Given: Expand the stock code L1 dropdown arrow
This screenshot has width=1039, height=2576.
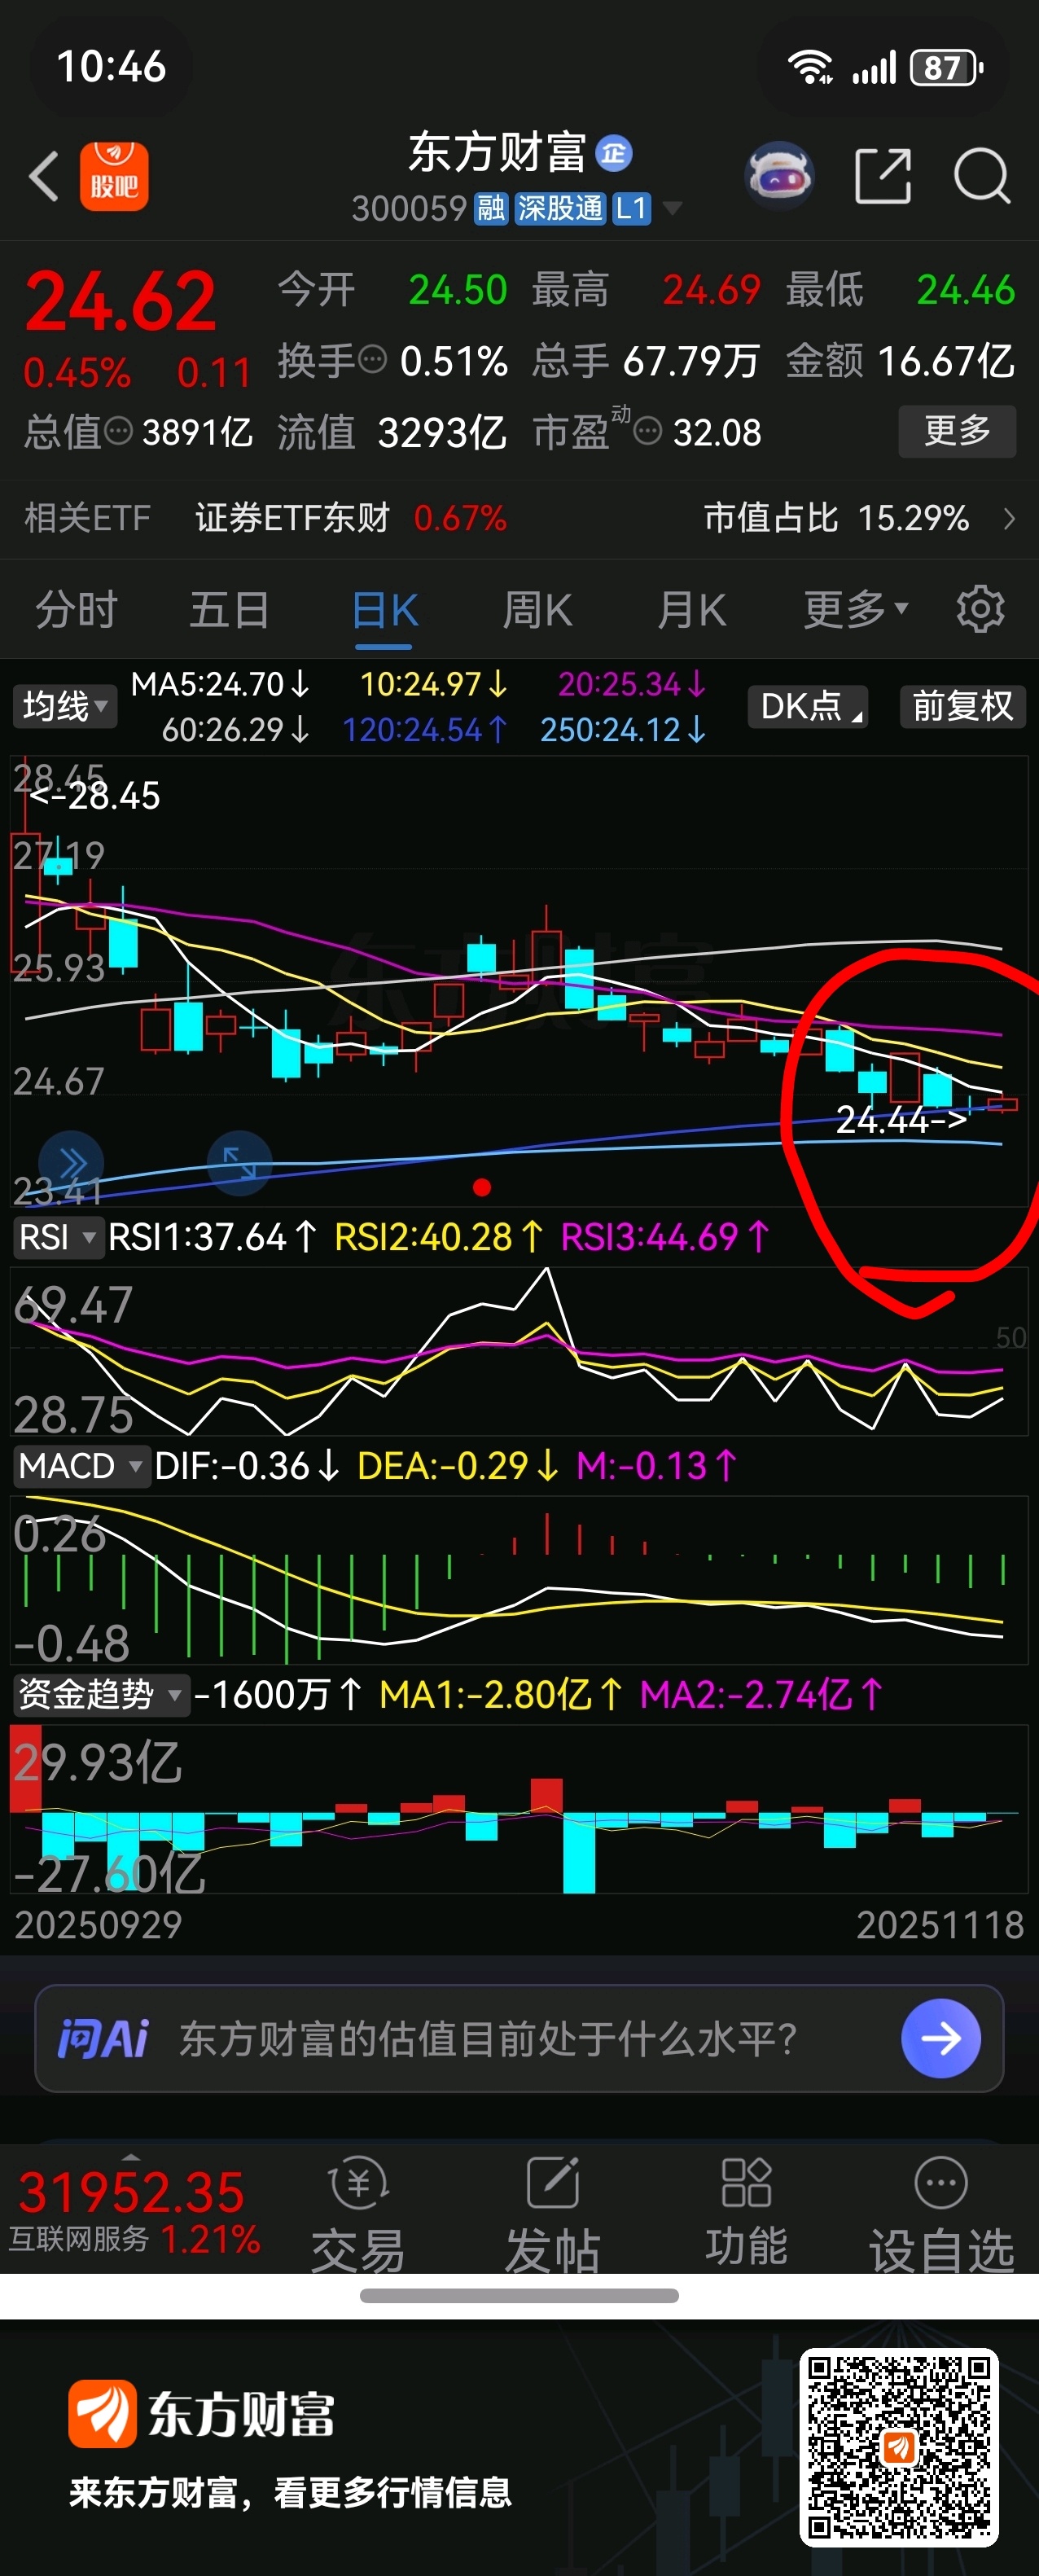Looking at the screenshot, I should click(x=673, y=208).
